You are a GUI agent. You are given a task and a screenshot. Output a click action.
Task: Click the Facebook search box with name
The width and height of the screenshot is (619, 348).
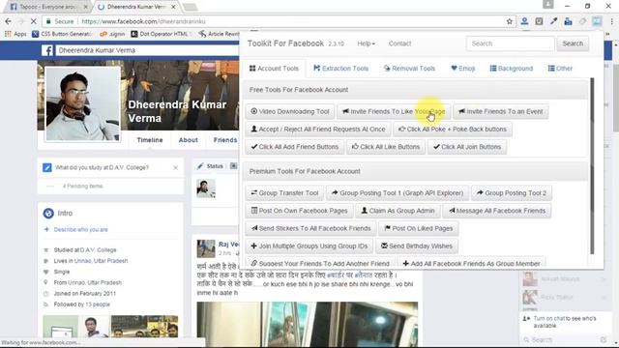click(x=147, y=50)
